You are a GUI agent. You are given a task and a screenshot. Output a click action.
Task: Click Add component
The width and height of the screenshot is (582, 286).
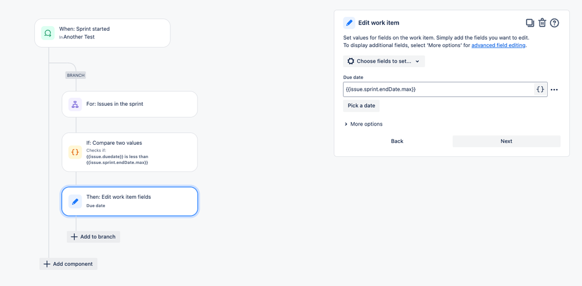[68, 264]
